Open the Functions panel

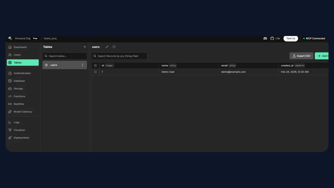(x=19, y=96)
